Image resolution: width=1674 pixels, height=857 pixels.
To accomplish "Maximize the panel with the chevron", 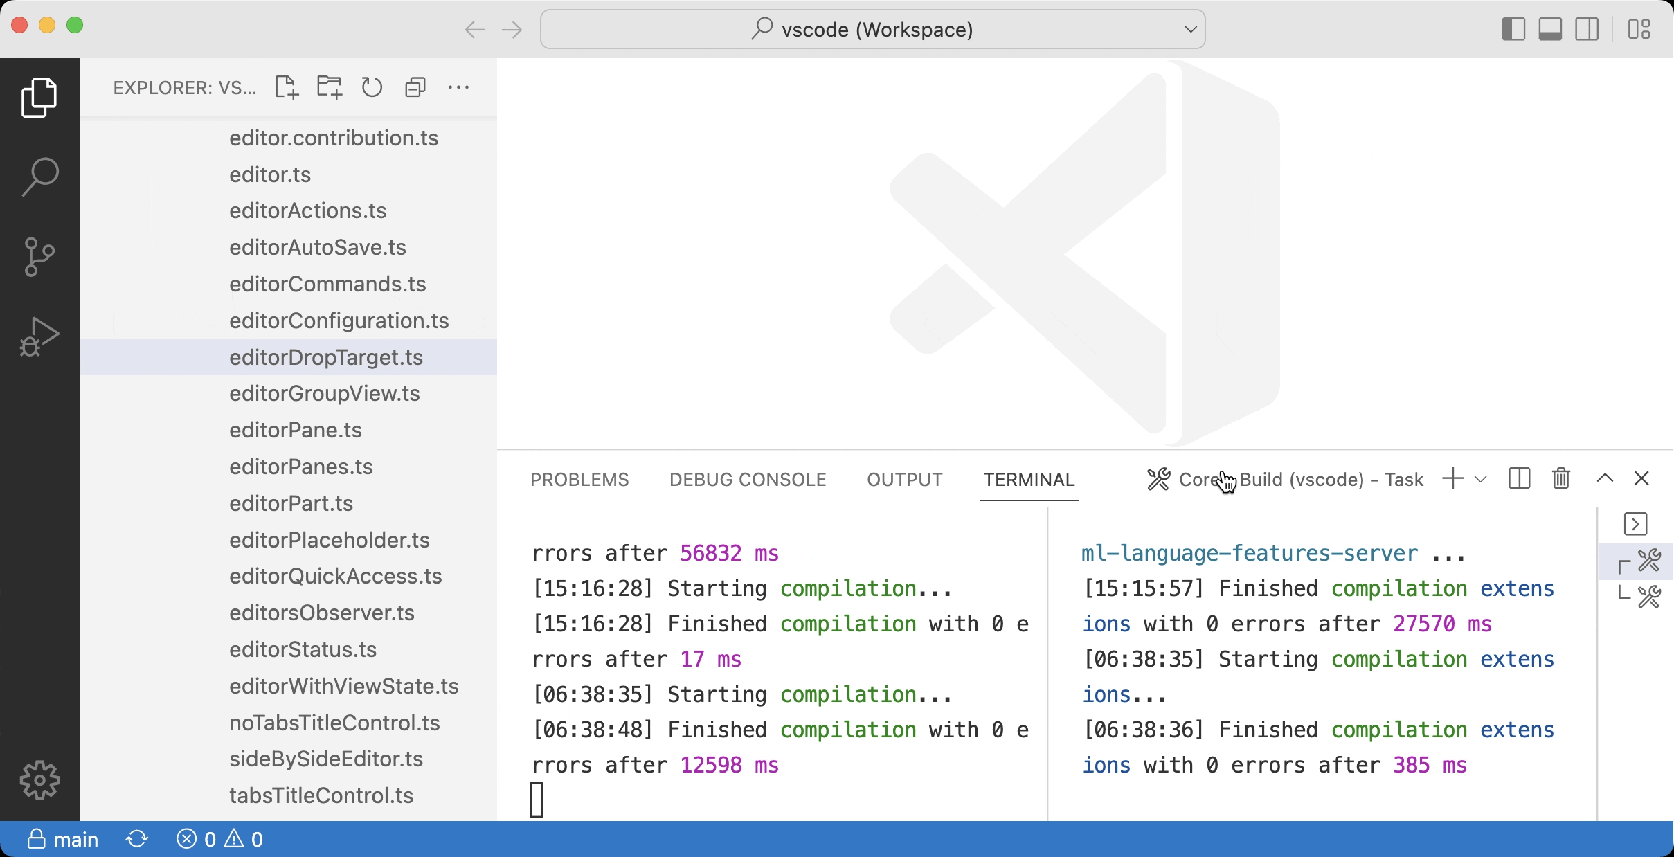I will tap(1603, 478).
